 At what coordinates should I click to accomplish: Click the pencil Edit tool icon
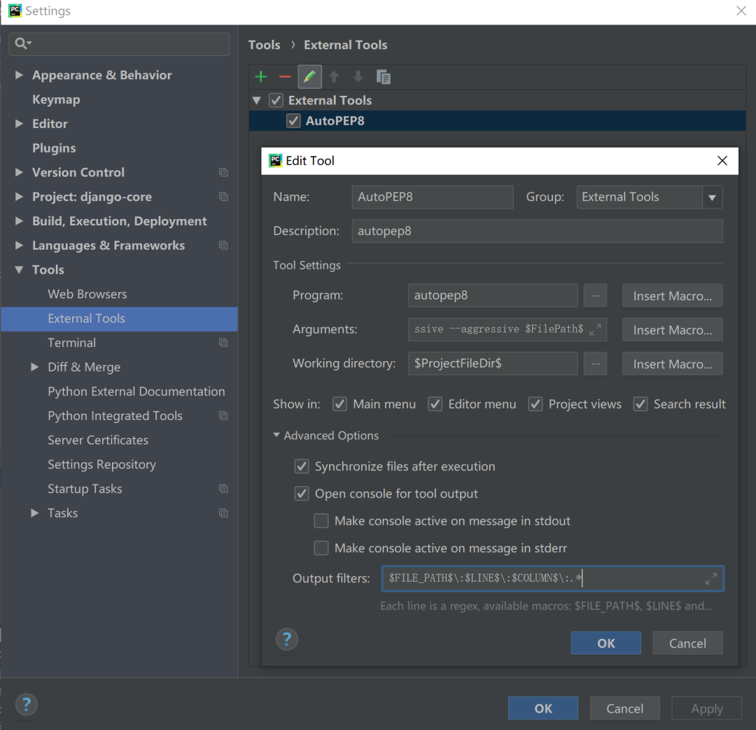[x=309, y=76]
